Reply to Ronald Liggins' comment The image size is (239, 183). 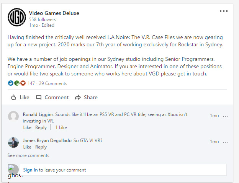click(x=41, y=127)
